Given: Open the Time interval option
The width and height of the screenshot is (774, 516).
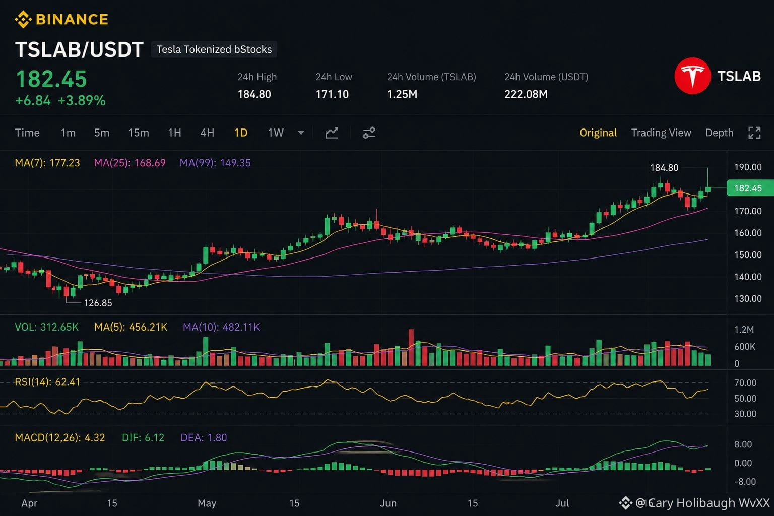Looking at the screenshot, I should click(x=27, y=133).
